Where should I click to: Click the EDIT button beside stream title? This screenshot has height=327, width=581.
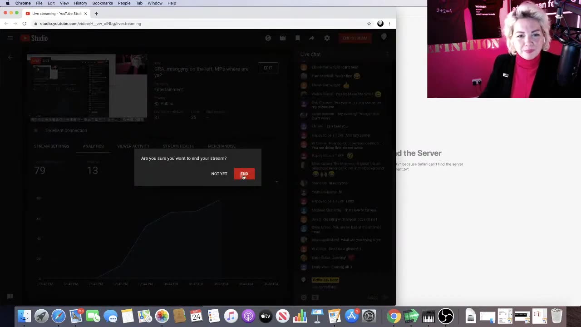268,68
